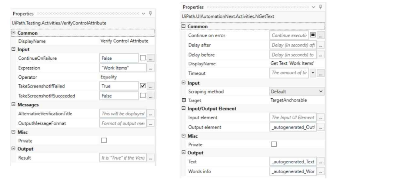Uncheck TakeScreenshotIfFailed checkbox

[143, 86]
